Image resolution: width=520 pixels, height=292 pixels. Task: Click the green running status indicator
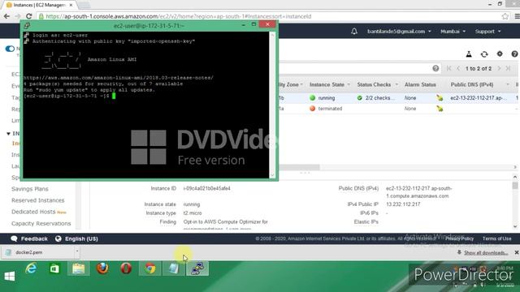312,97
